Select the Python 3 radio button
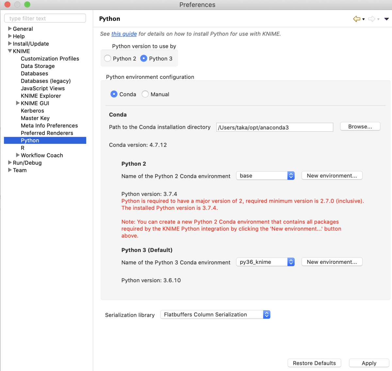Image resolution: width=392 pixels, height=371 pixels. pyautogui.click(x=144, y=59)
